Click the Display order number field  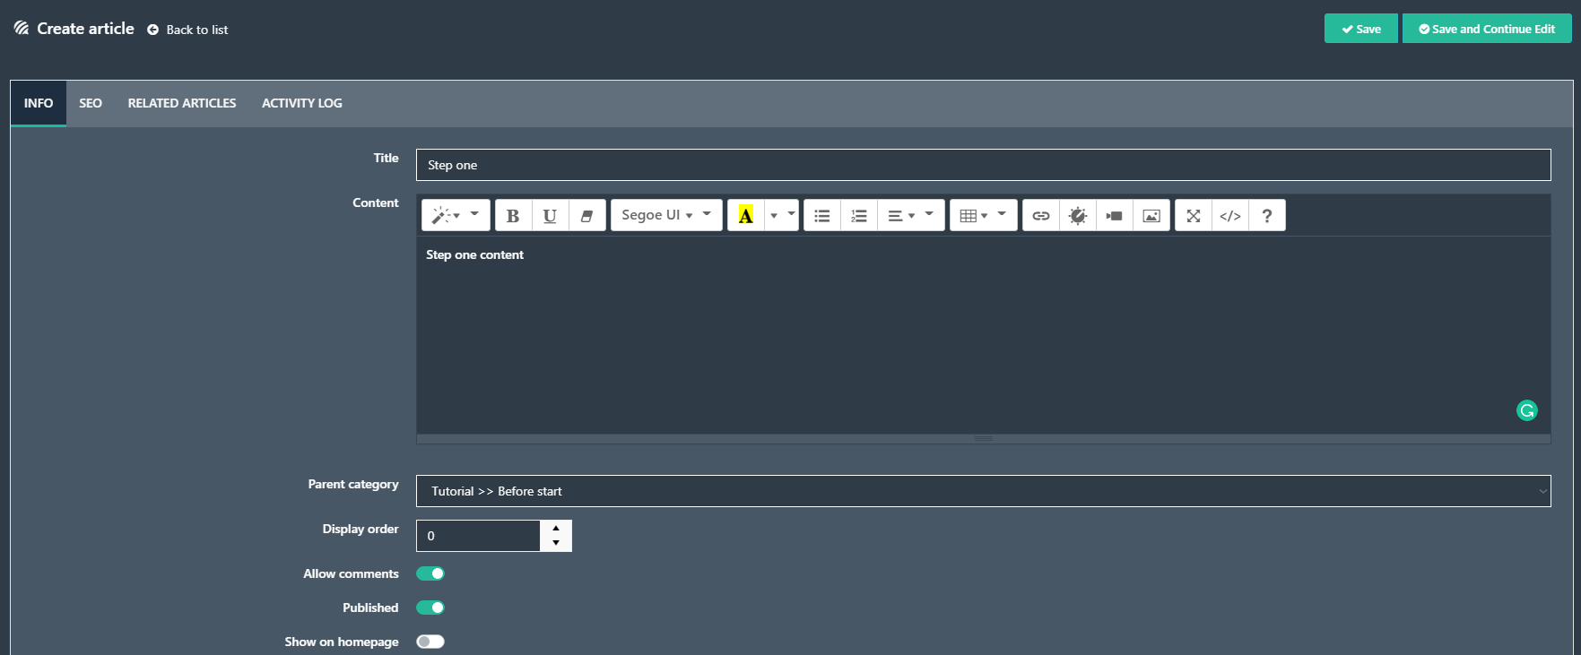pyautogui.click(x=478, y=536)
